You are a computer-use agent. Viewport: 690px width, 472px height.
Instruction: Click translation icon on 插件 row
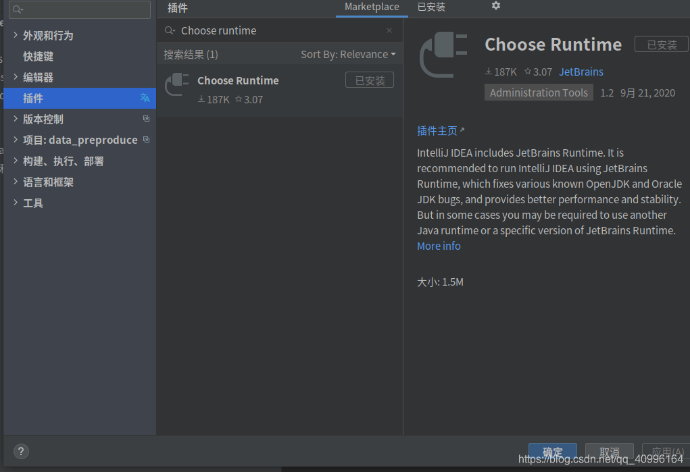click(x=145, y=98)
